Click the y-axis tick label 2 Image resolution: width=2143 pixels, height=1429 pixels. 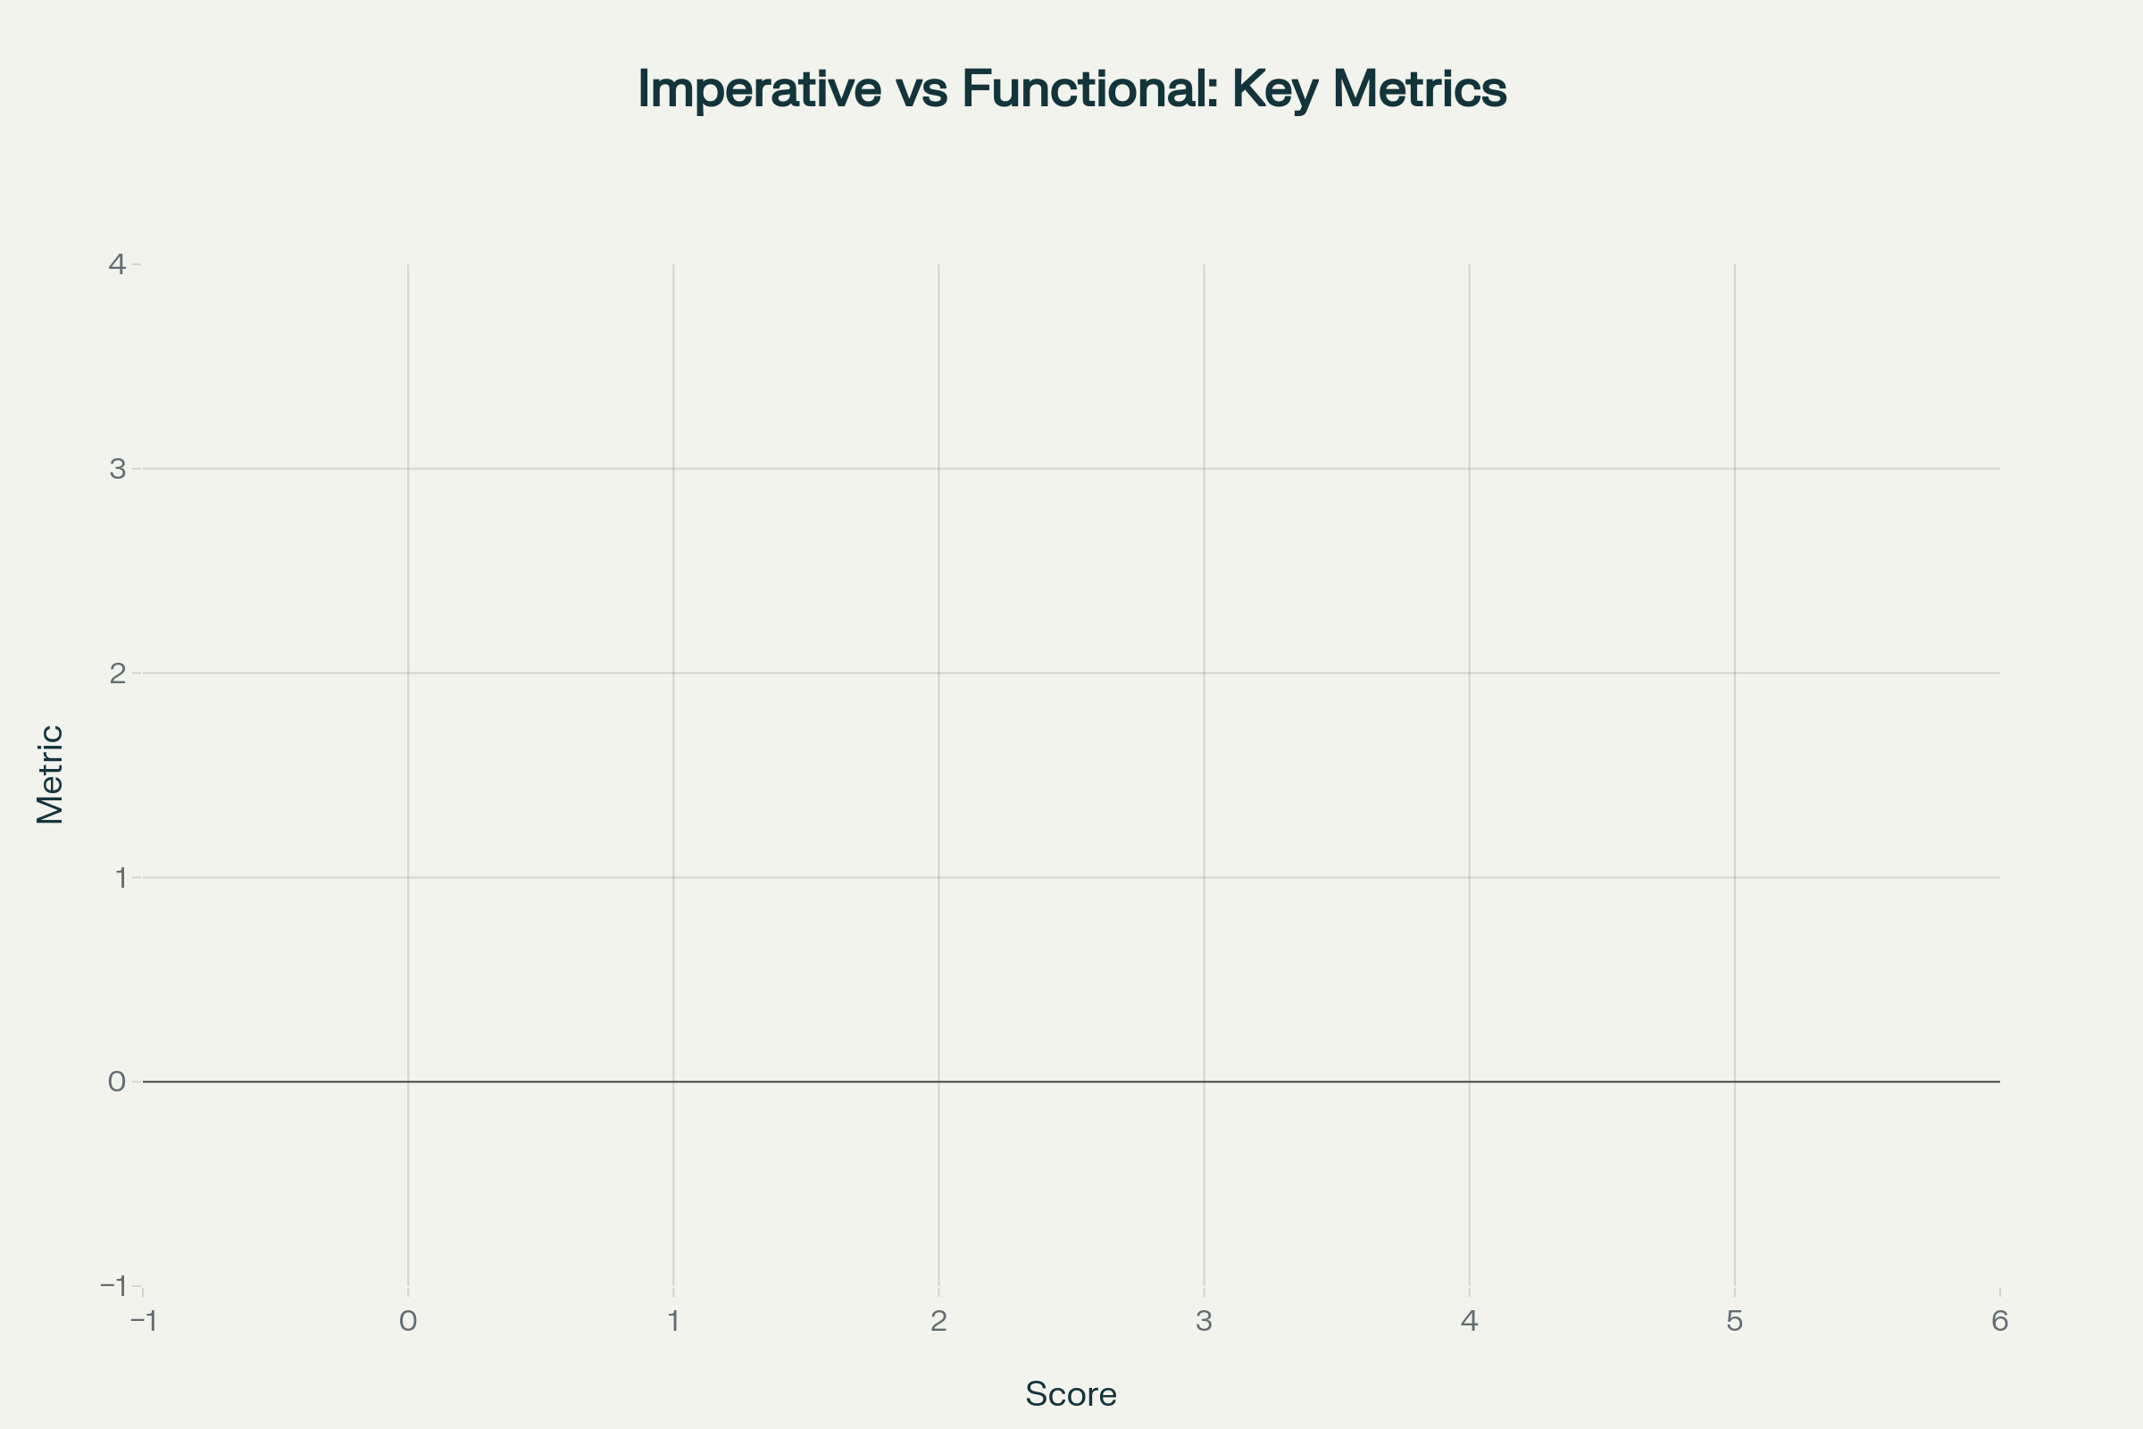coord(117,673)
